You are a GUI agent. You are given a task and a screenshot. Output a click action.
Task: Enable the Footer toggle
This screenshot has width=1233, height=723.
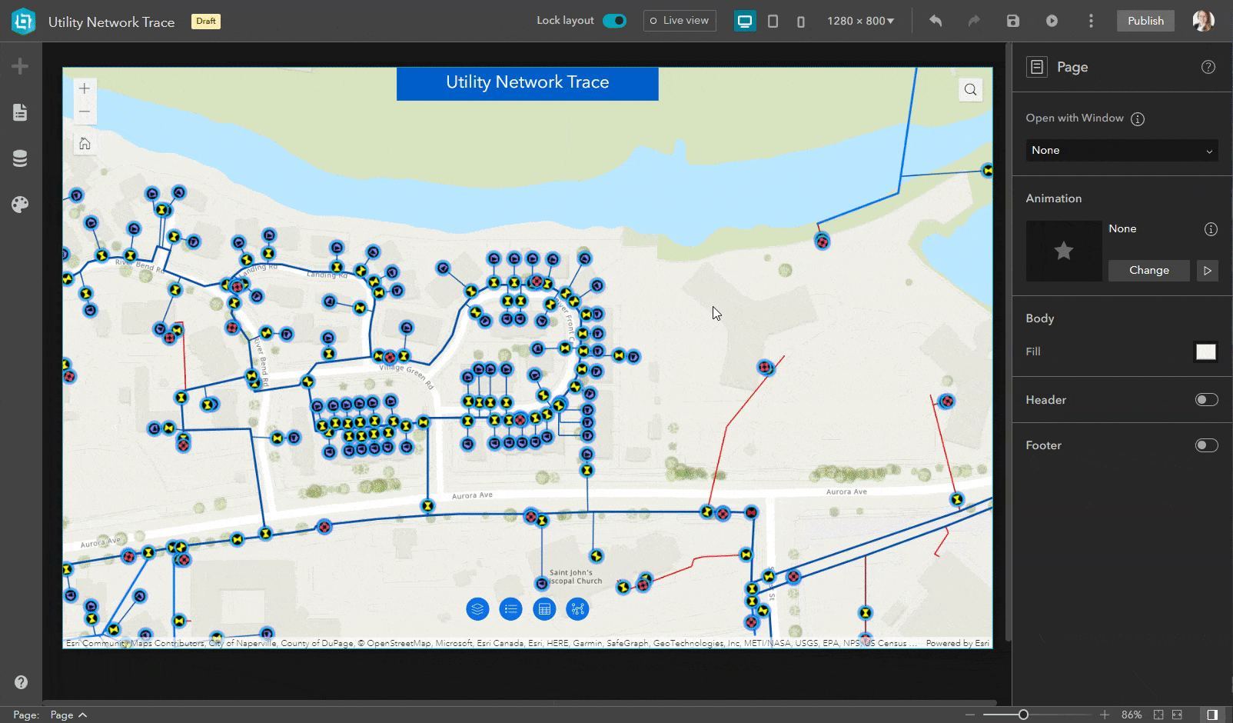(1206, 445)
